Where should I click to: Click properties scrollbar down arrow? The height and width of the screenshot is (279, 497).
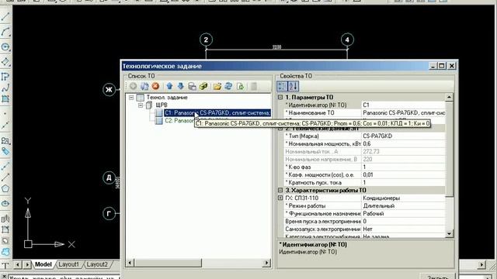(449, 234)
